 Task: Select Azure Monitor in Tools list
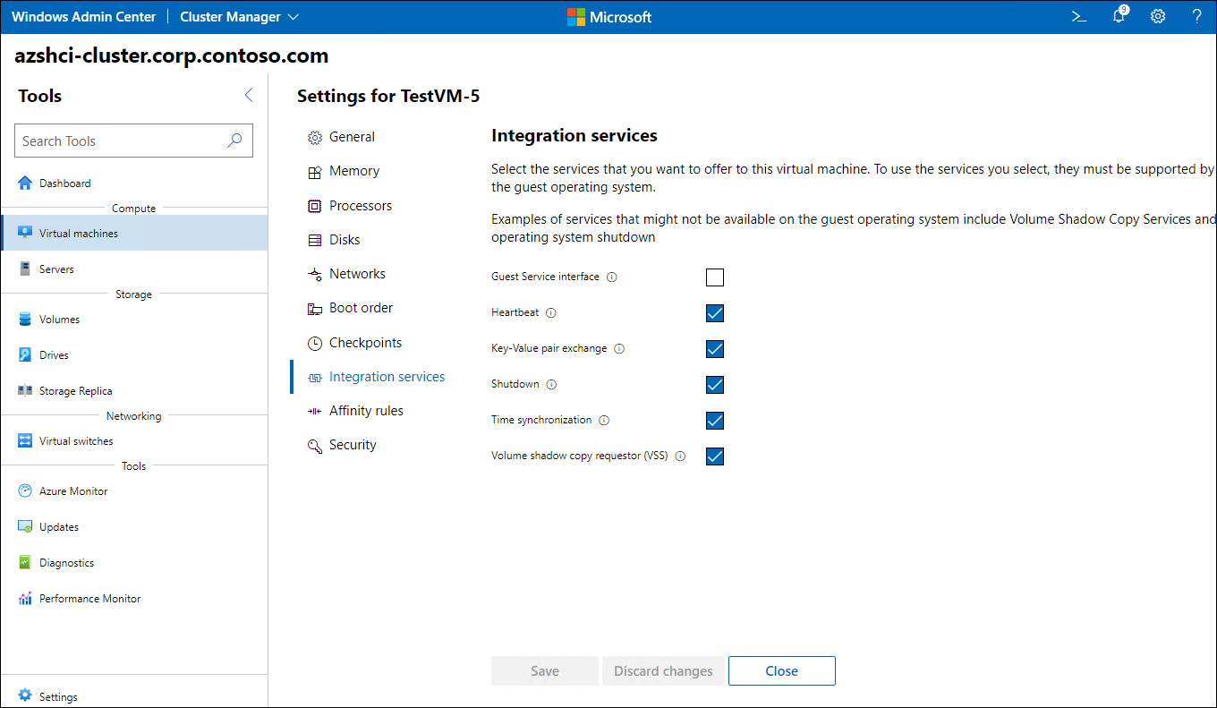pos(134,491)
